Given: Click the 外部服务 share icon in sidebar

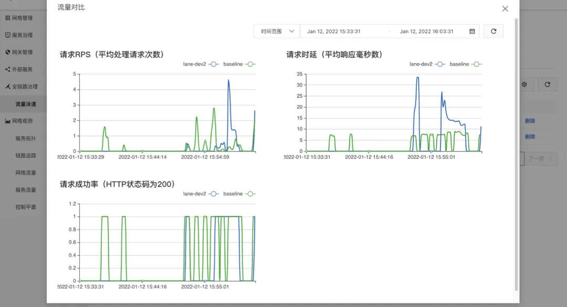Looking at the screenshot, I should pyautogui.click(x=7, y=69).
